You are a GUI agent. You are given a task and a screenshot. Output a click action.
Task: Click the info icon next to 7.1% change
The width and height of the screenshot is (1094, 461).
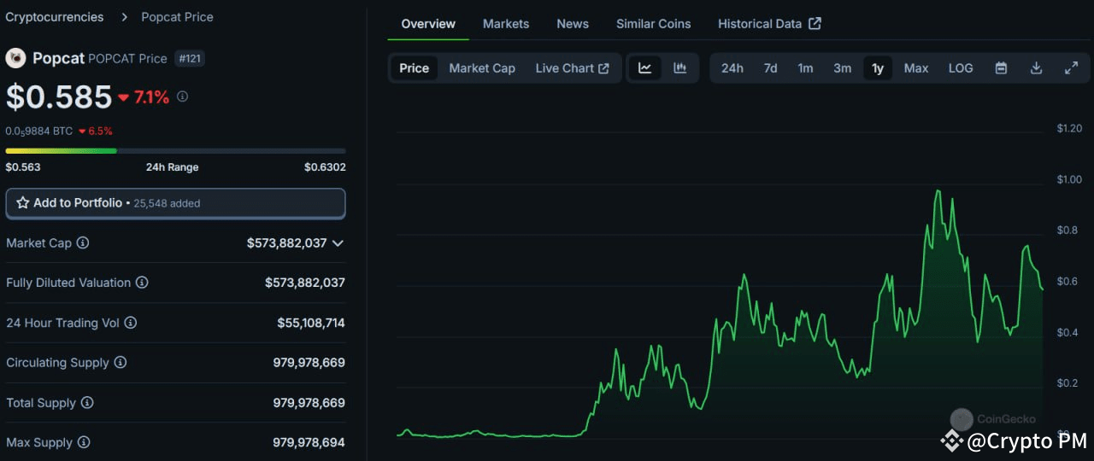(x=182, y=97)
